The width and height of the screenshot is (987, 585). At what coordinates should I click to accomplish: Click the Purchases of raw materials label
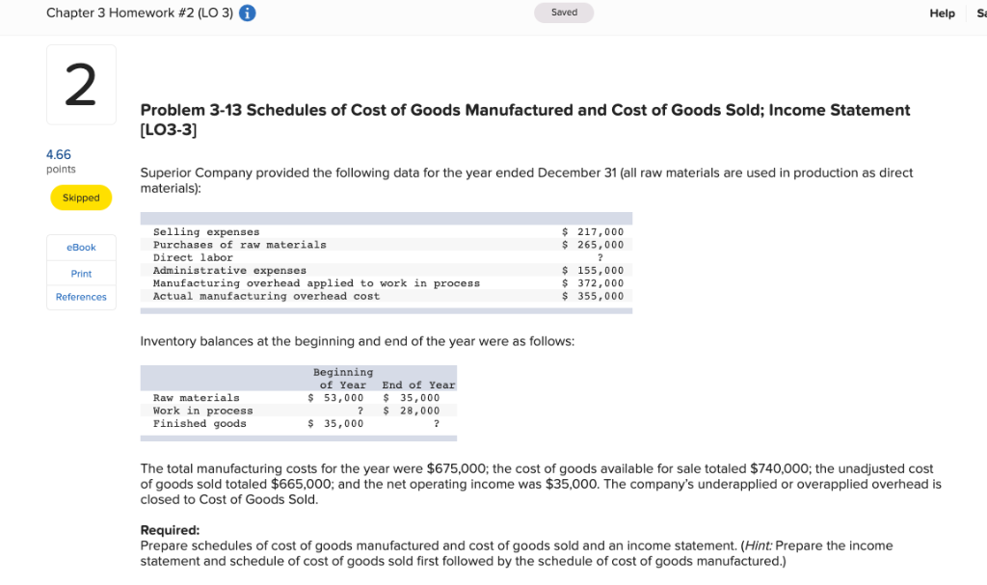pos(240,245)
